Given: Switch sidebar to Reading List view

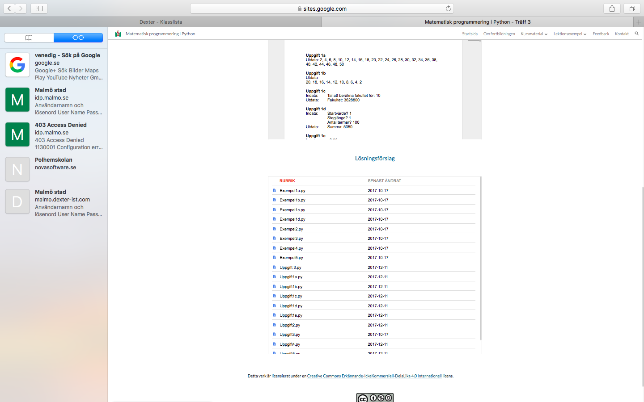Looking at the screenshot, I should point(78,38).
